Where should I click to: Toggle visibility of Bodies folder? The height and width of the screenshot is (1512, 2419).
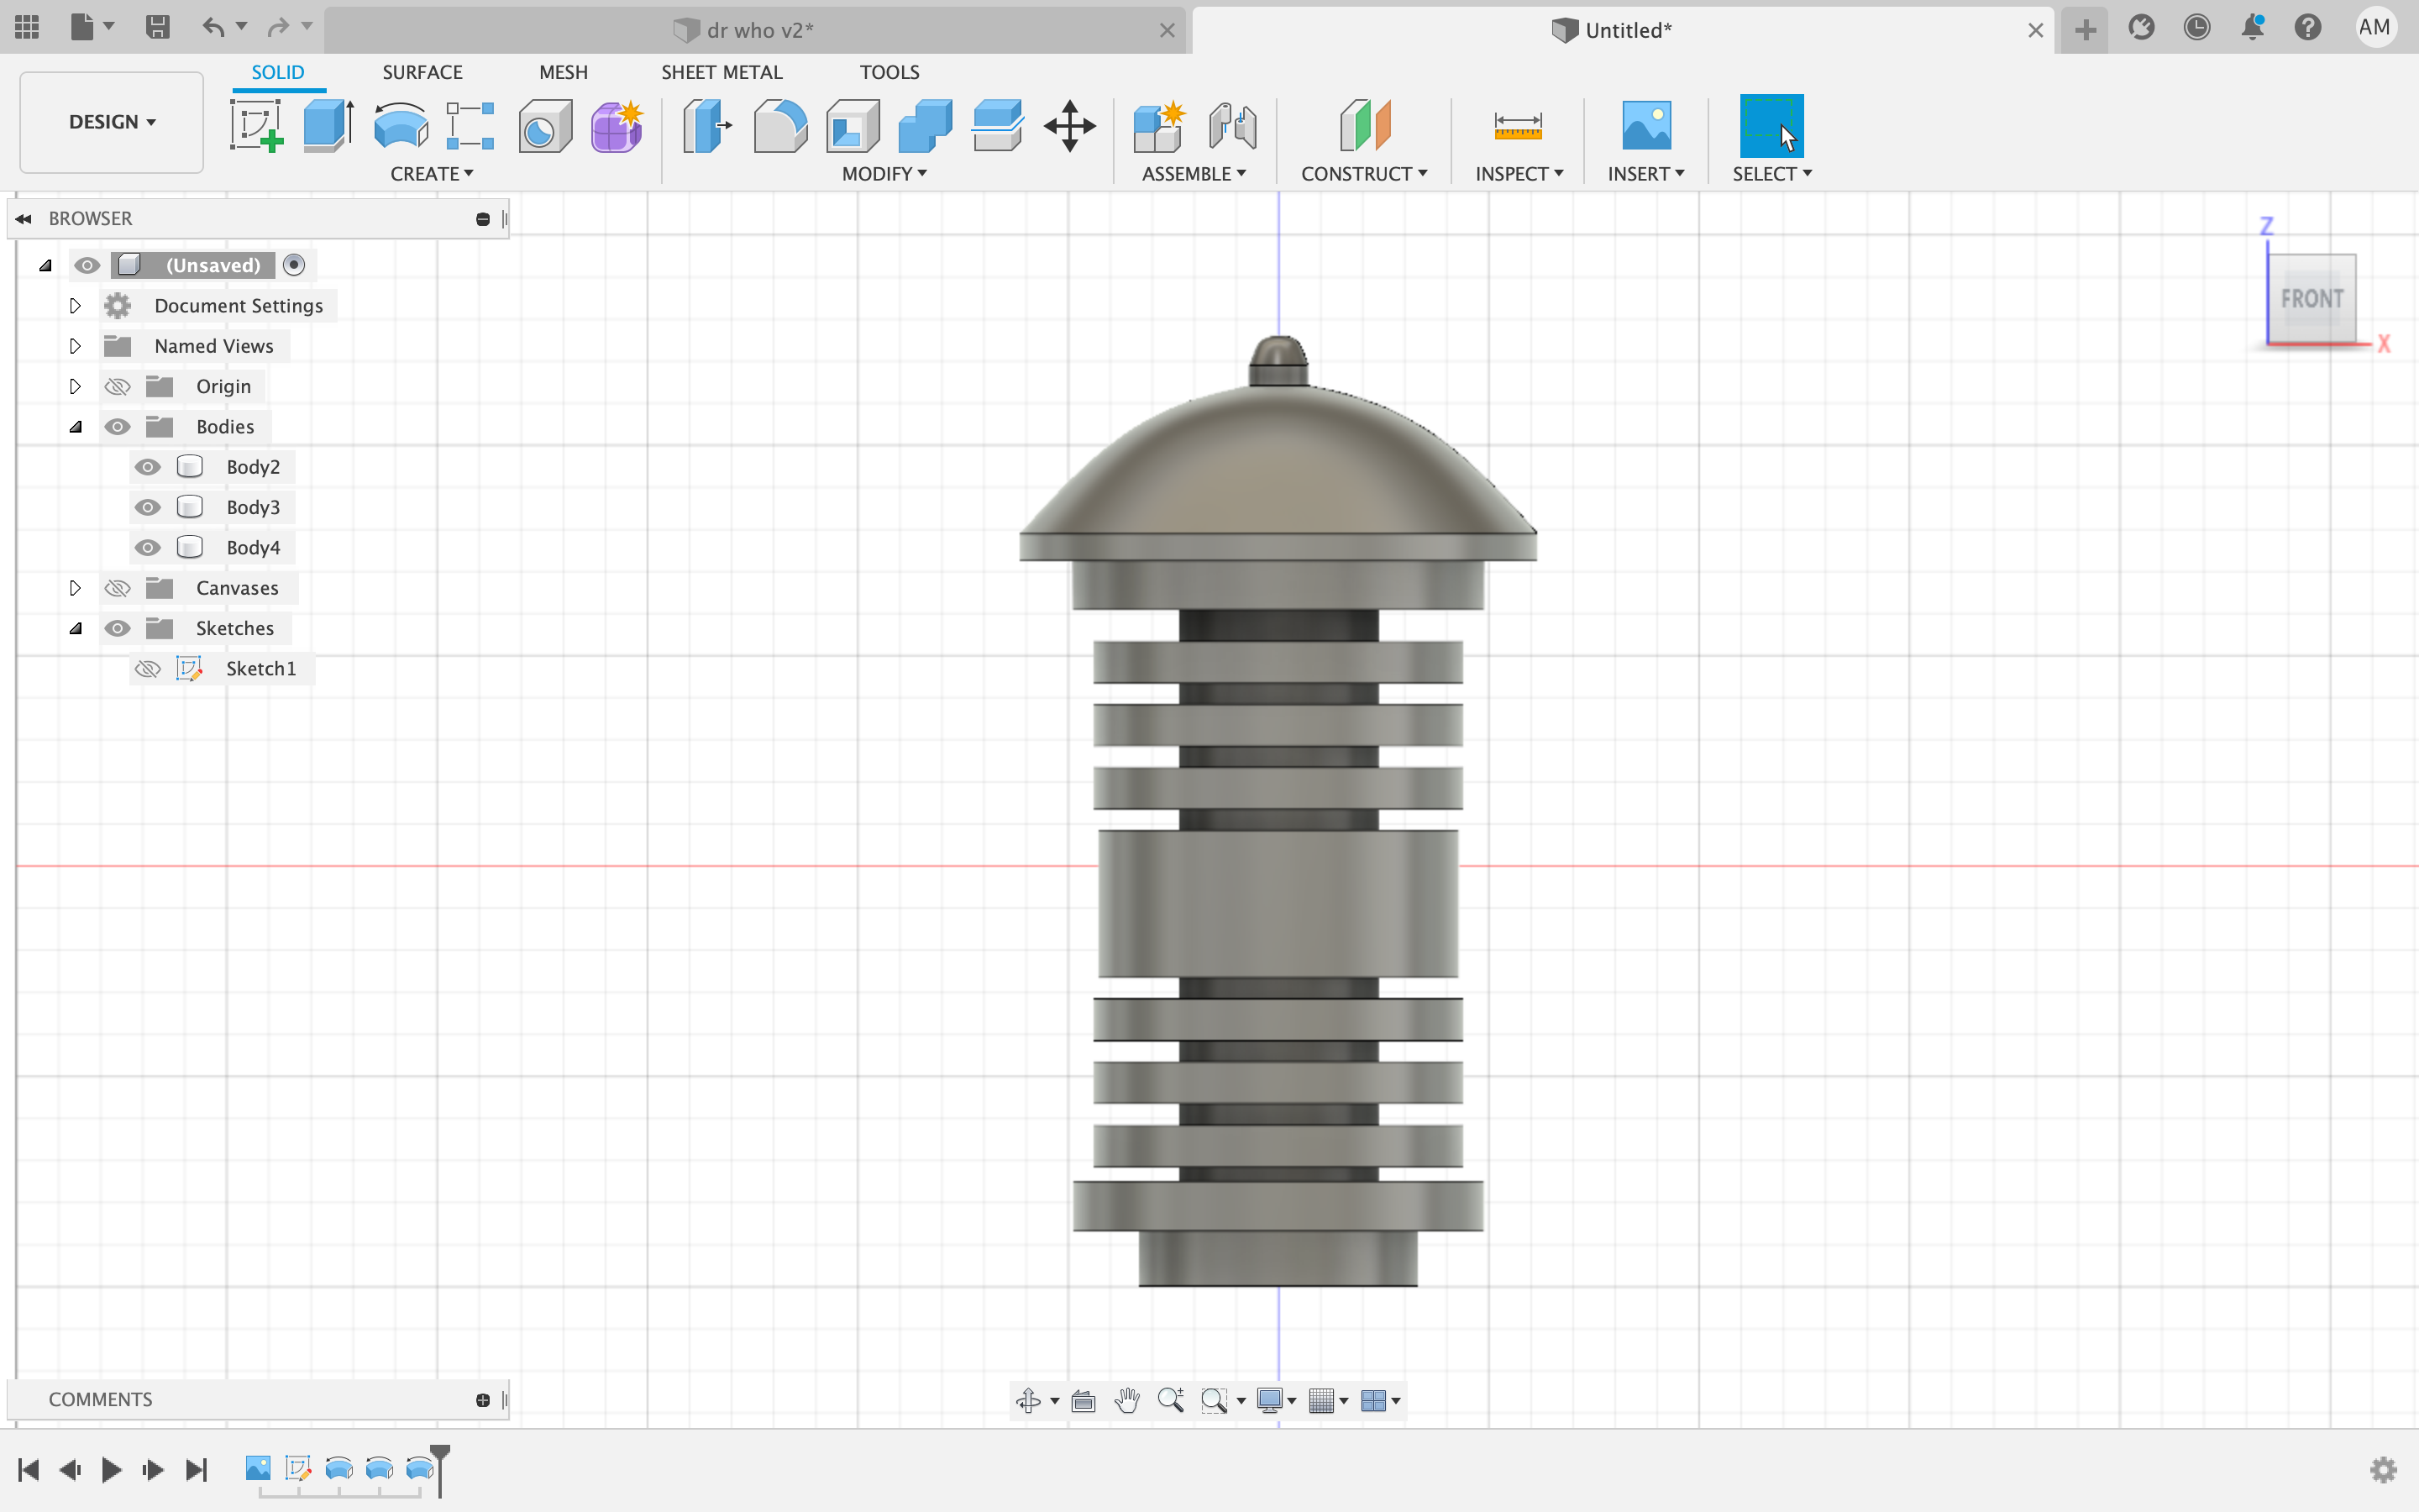point(118,427)
